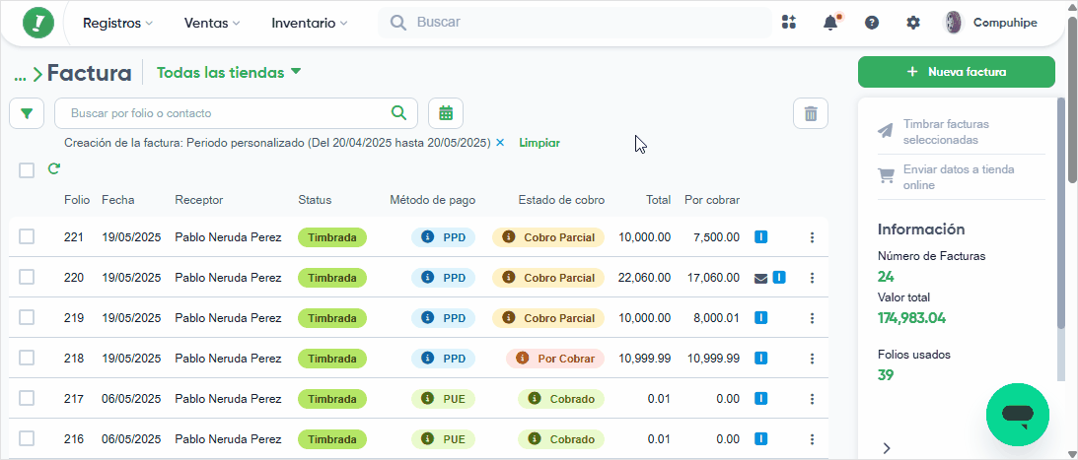Open the three-dot menu for folio 218

click(x=812, y=359)
